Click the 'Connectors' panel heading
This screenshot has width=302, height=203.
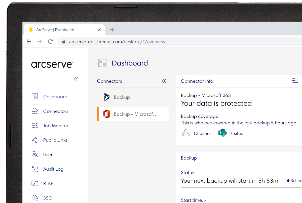point(109,81)
